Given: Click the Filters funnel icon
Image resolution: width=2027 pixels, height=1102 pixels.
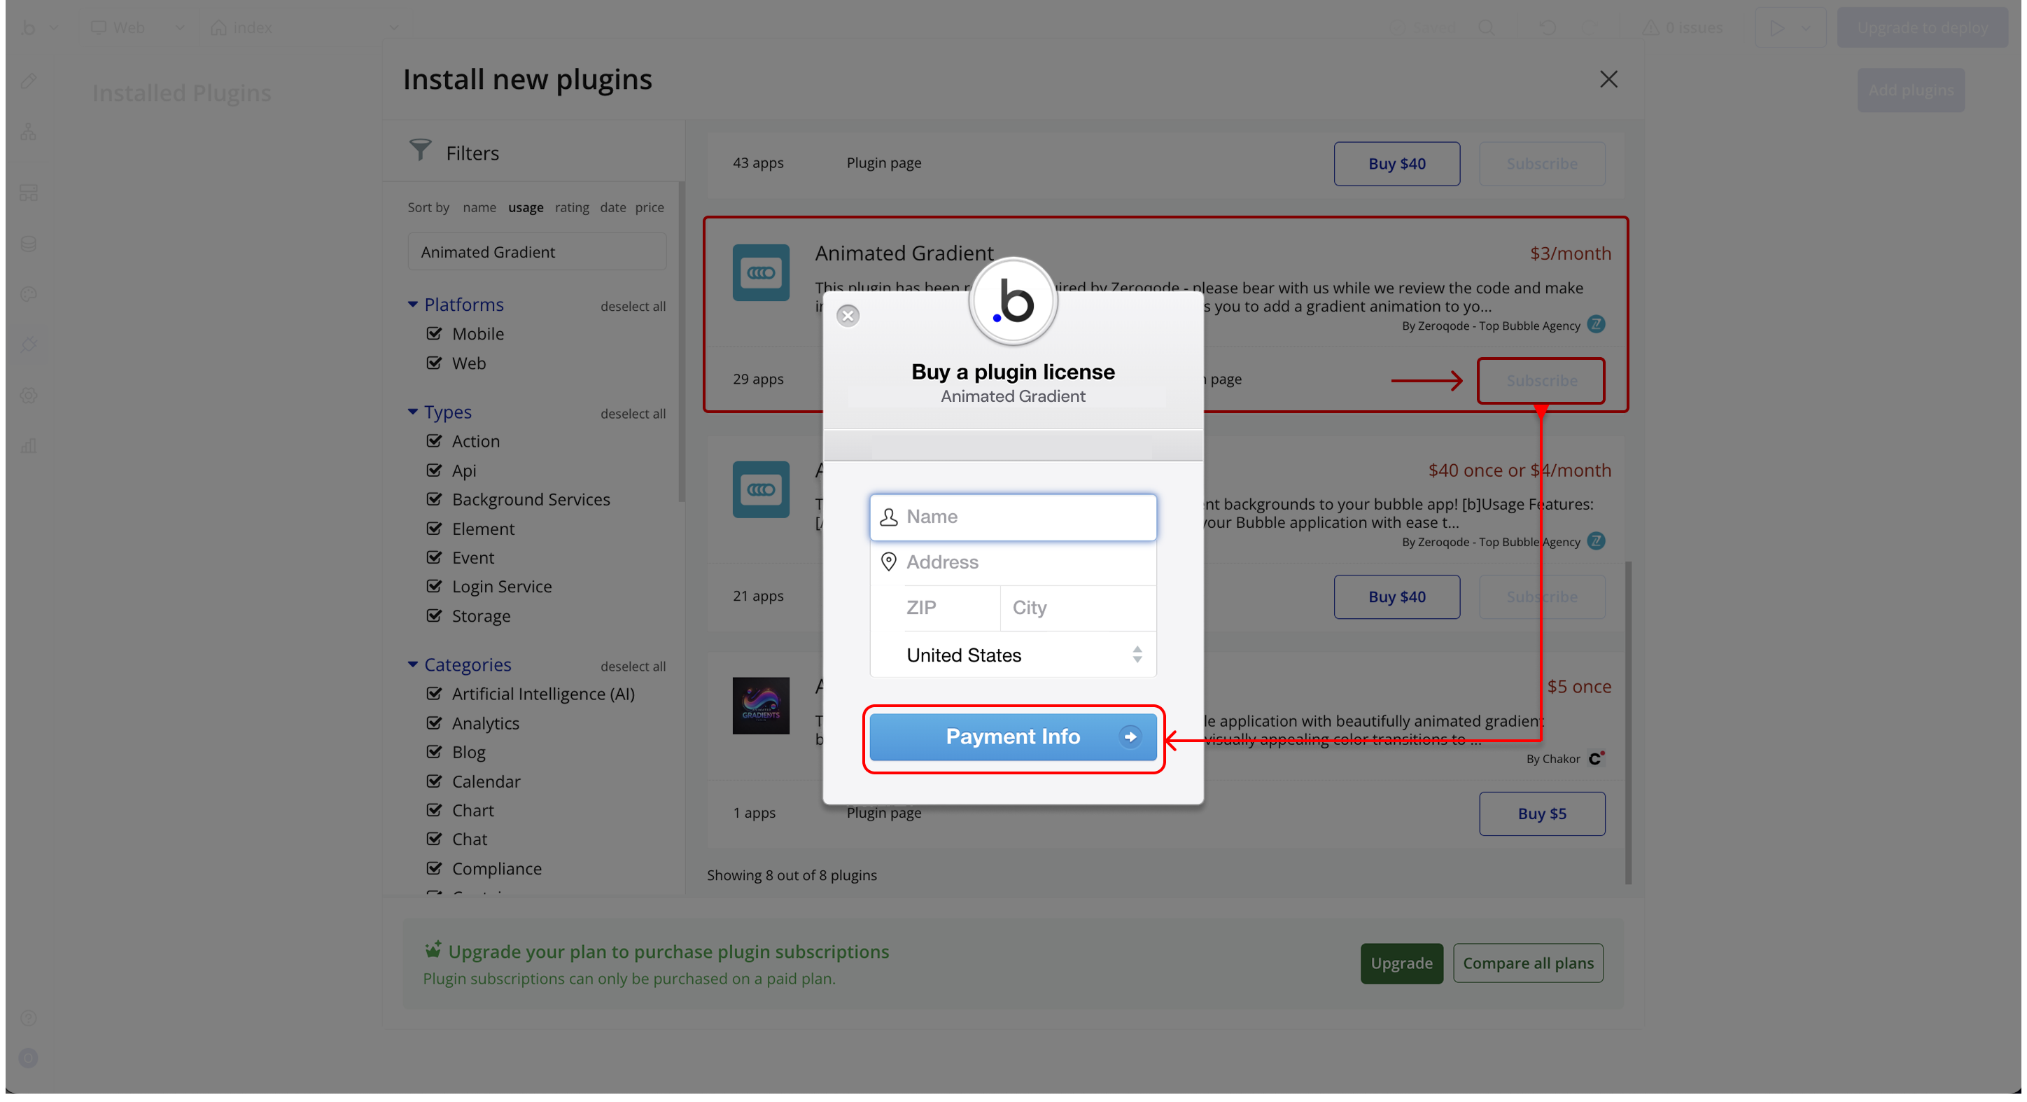Looking at the screenshot, I should click(420, 150).
